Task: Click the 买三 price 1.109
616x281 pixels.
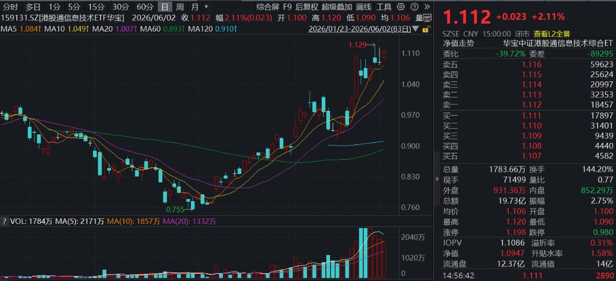Action: [531, 136]
